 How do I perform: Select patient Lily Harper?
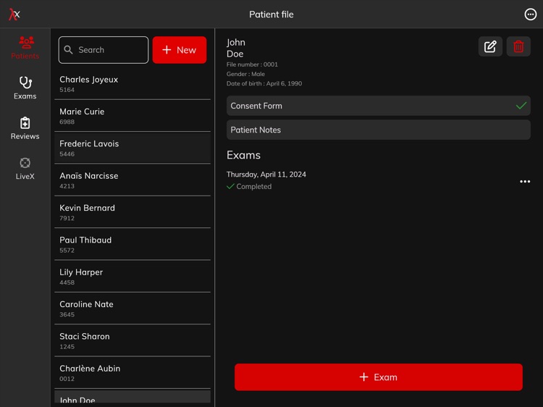[x=132, y=277]
